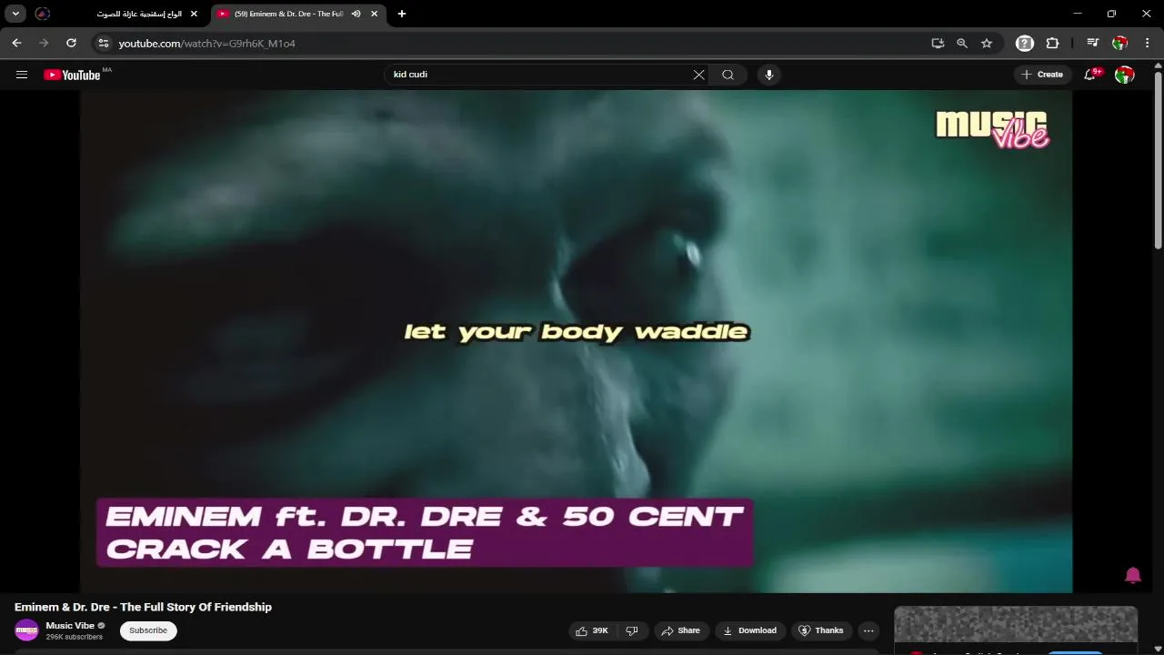Open the Extensions puzzle menu
This screenshot has width=1164, height=655.
pos(1052,43)
